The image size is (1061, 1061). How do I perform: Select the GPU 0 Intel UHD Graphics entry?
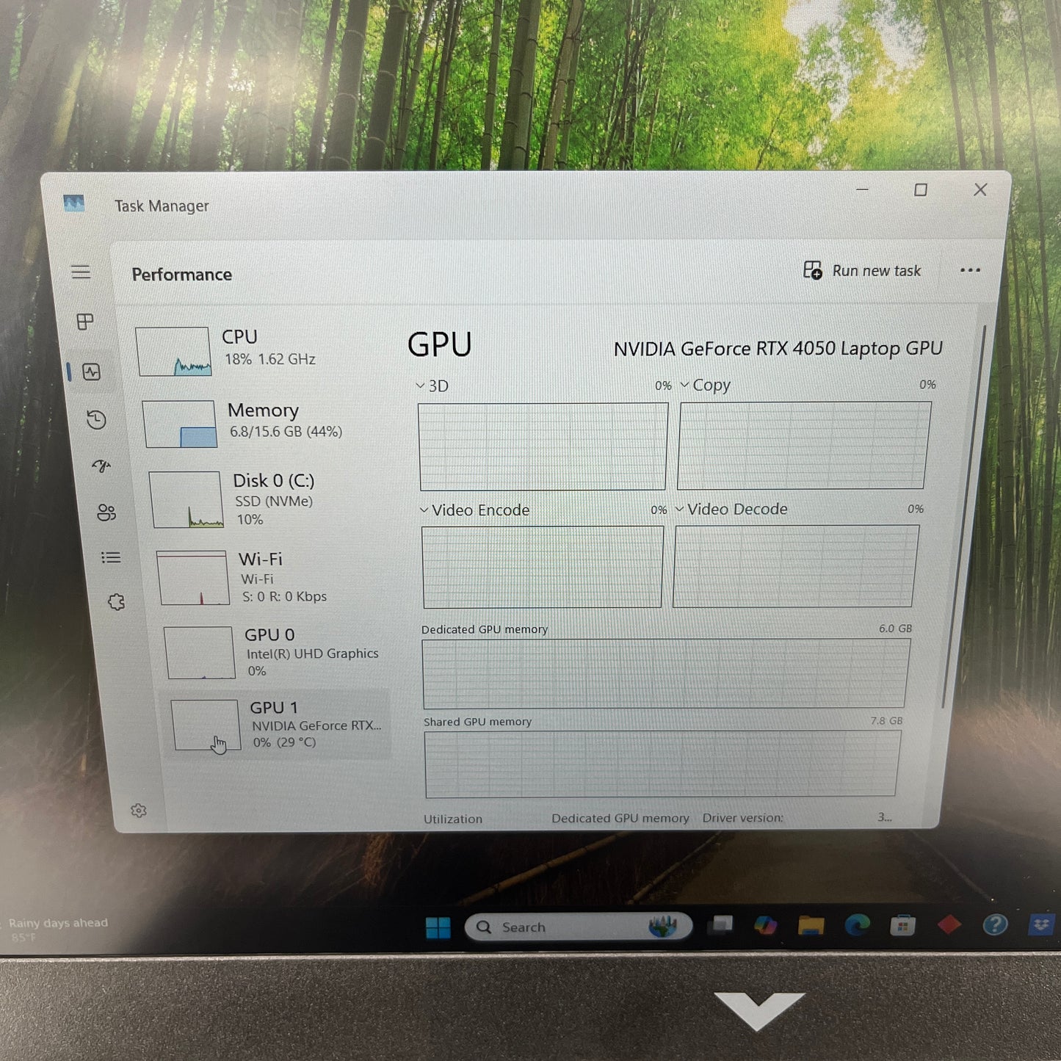click(275, 652)
